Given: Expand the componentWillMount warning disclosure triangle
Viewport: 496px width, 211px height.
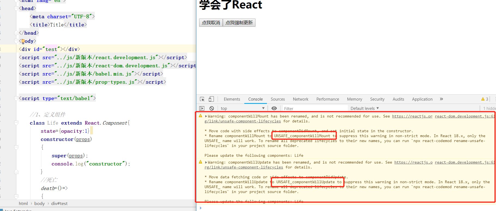Looking at the screenshot, I should pos(206,116).
